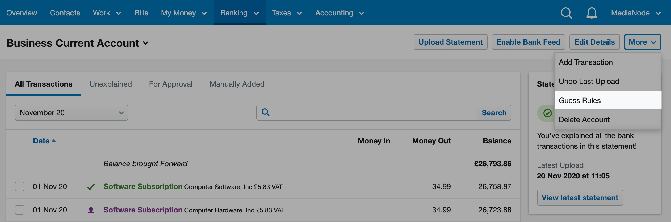Click the Search button
671x222 pixels.
[494, 113]
